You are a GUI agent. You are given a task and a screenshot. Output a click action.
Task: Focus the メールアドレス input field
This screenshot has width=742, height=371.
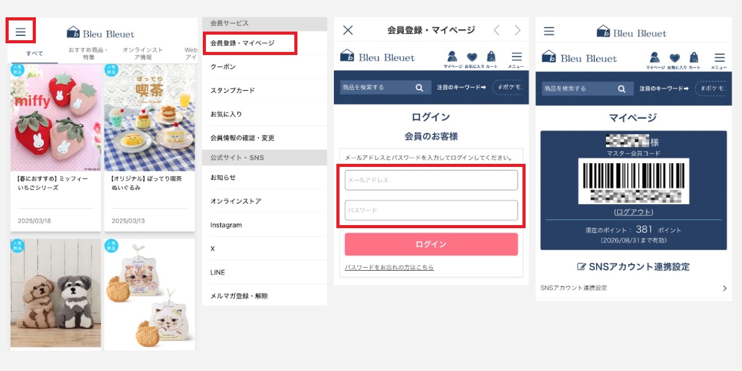click(x=431, y=180)
